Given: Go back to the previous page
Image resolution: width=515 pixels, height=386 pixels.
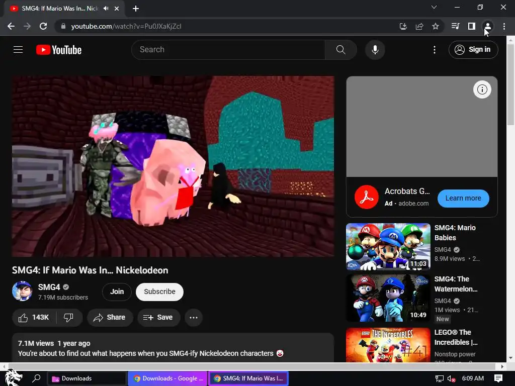Looking at the screenshot, I should pos(11,26).
